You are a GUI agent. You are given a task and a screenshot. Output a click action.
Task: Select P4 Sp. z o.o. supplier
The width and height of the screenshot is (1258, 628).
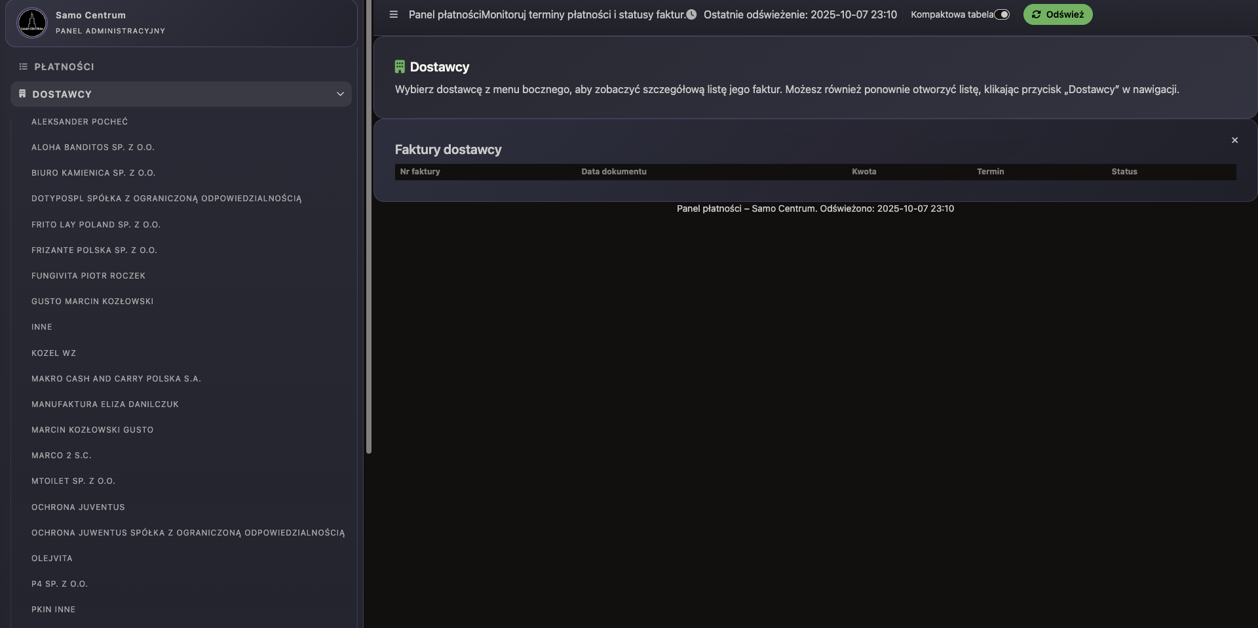pyautogui.click(x=60, y=584)
